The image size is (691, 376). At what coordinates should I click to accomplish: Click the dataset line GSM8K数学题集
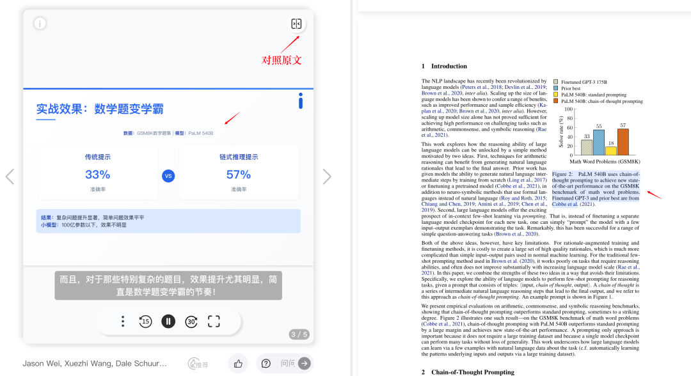168,133
